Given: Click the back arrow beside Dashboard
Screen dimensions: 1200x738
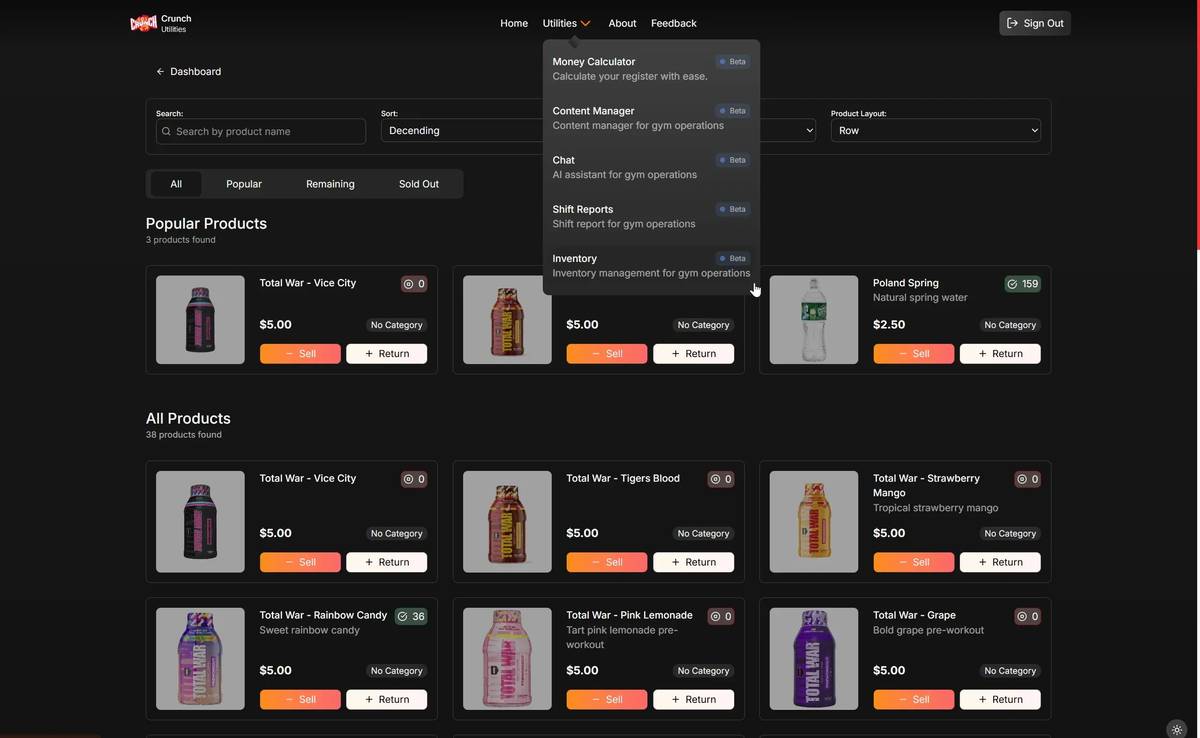Looking at the screenshot, I should tap(160, 71).
